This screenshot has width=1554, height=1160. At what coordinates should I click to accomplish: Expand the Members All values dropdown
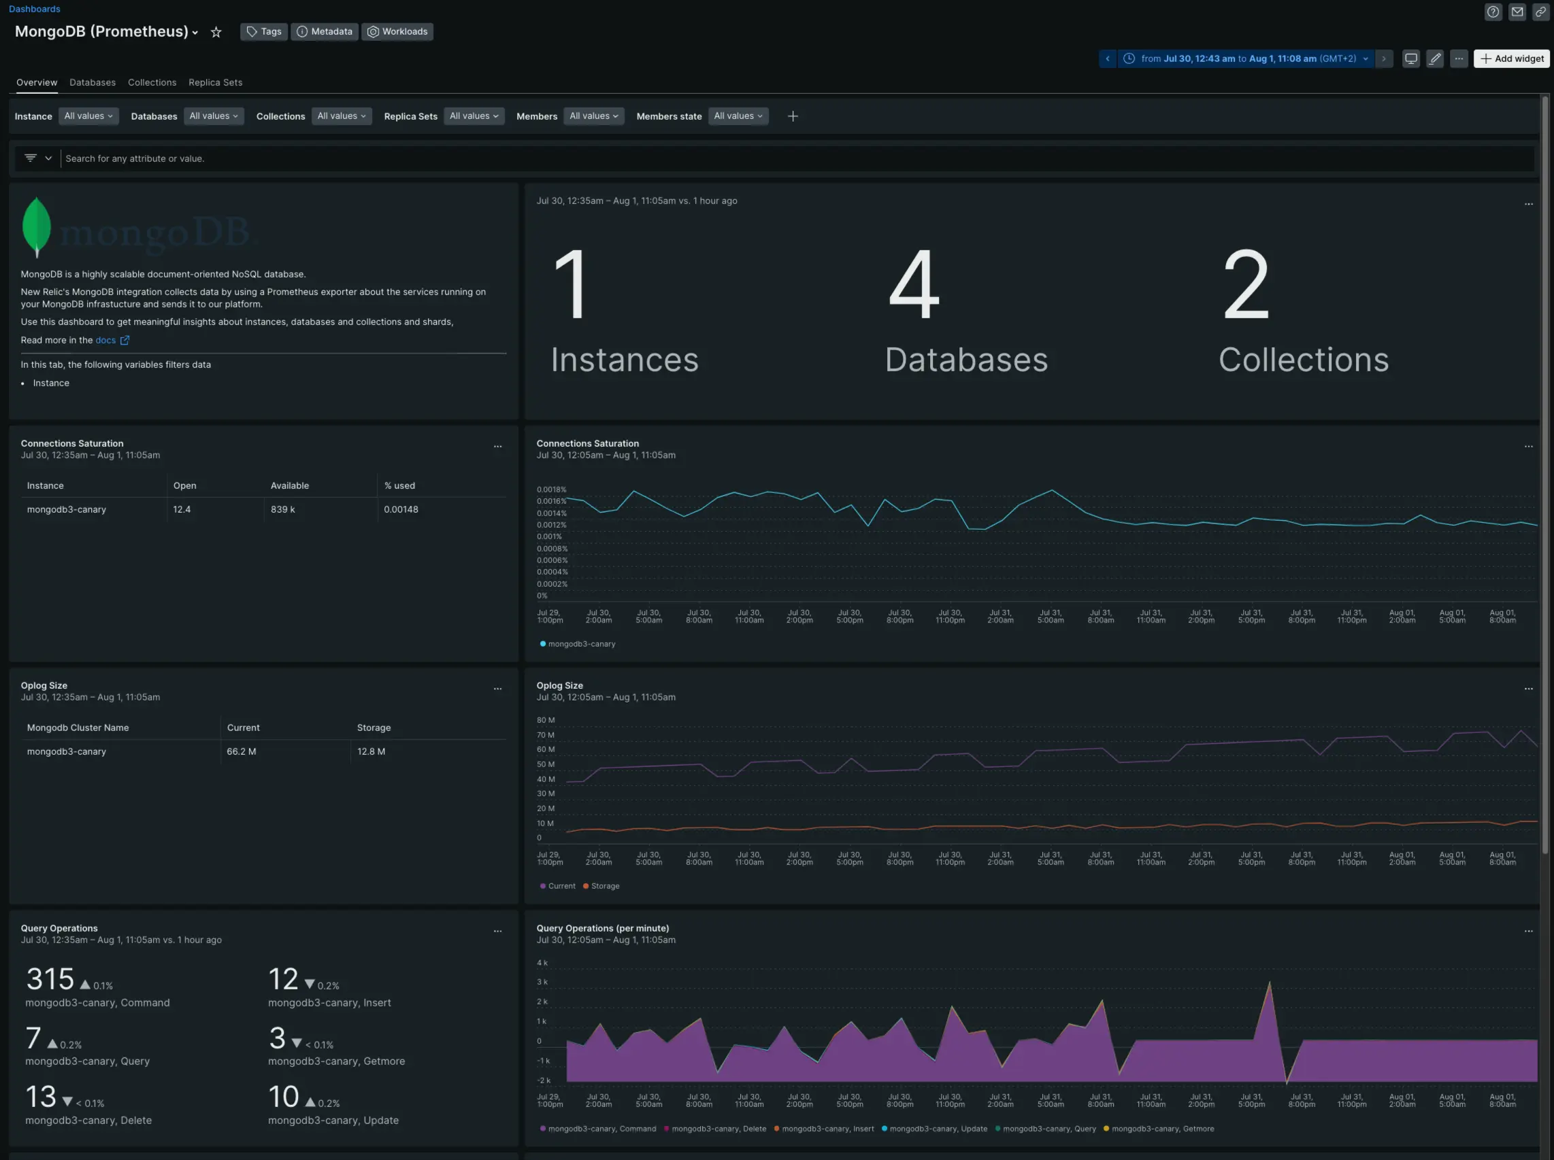pos(594,116)
